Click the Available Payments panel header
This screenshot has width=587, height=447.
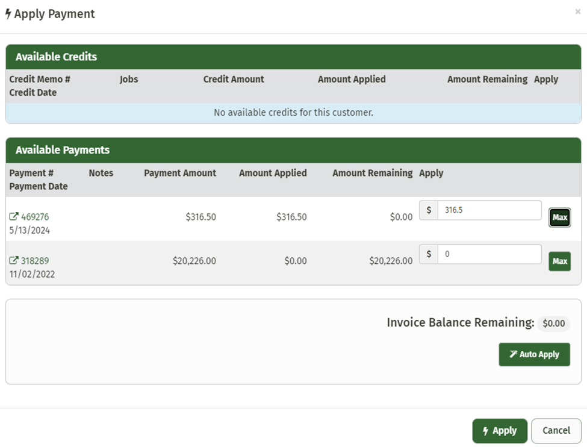pyautogui.click(x=293, y=150)
